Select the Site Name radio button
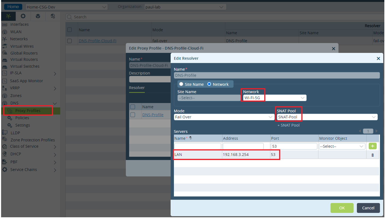This screenshot has width=386, height=220. pyautogui.click(x=181, y=84)
